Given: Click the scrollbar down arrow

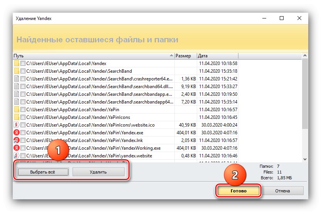Looking at the screenshot, I should (x=305, y=159).
